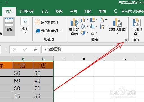Select column D header
This screenshot has height=102, width=144.
(x=64, y=59)
